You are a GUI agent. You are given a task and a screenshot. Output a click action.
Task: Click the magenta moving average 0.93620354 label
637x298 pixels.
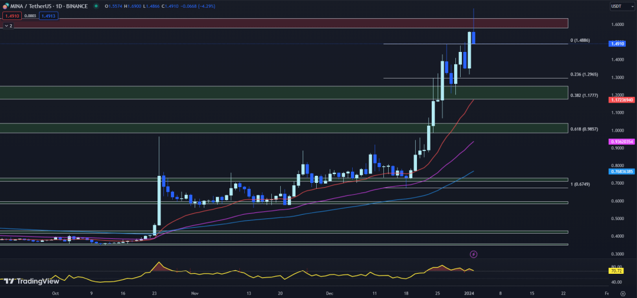tap(622, 142)
